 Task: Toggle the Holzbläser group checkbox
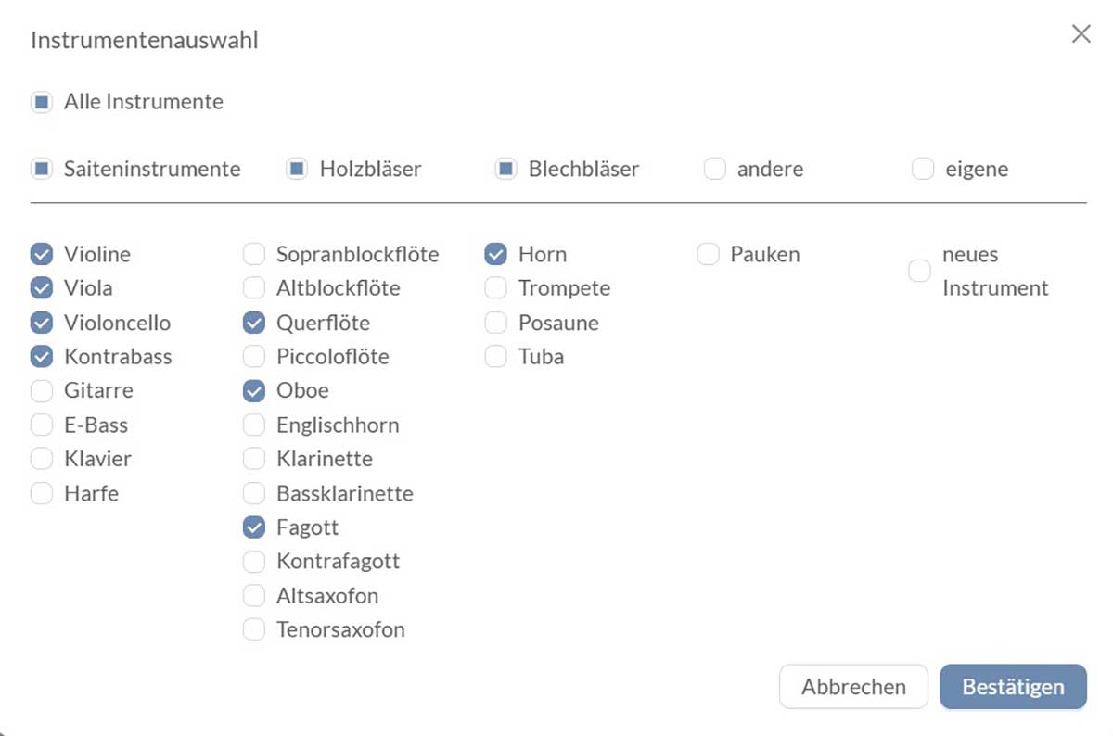(x=297, y=170)
